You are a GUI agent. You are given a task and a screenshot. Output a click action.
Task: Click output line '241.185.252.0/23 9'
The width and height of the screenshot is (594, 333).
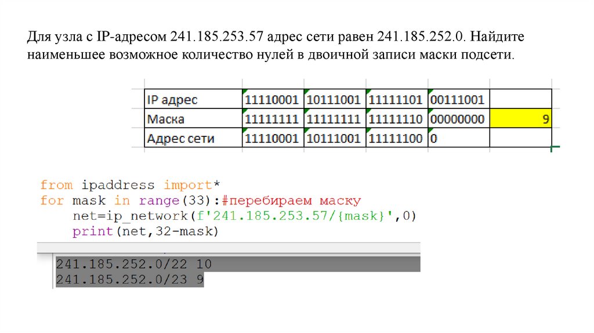130,280
